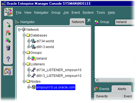Collapse the Listeners folder

[x=24, y=64]
